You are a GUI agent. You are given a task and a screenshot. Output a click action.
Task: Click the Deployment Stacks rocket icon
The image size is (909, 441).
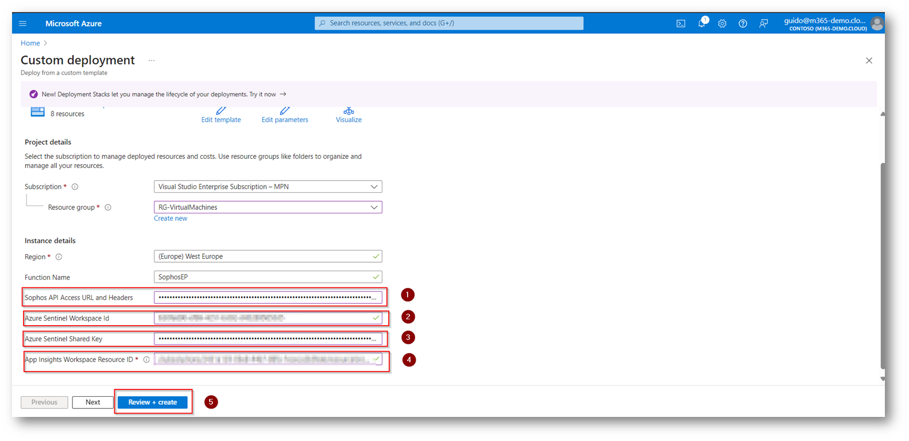pos(33,94)
